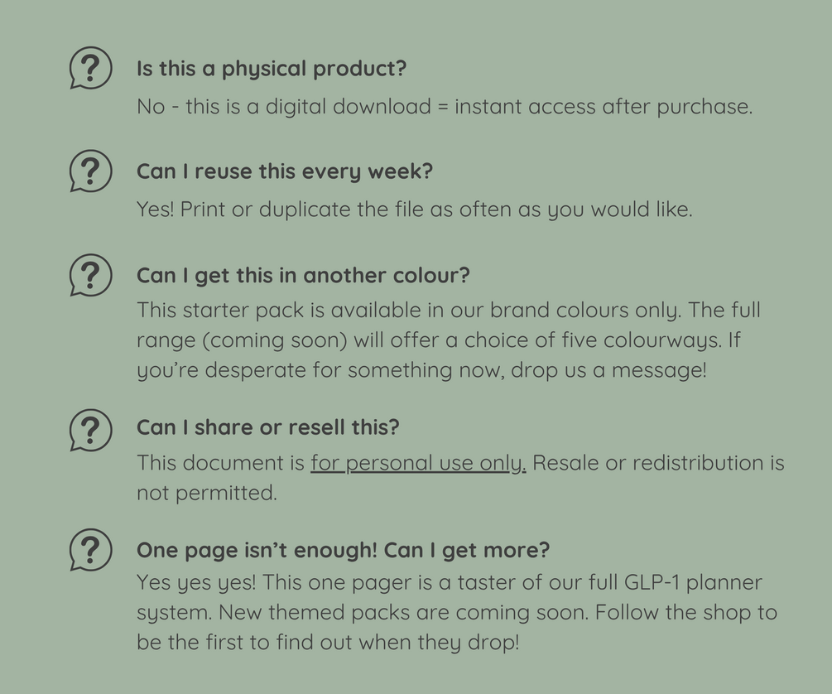Click question icon beside 'Is this a physical product?'
This screenshot has width=832, height=694.
click(90, 68)
